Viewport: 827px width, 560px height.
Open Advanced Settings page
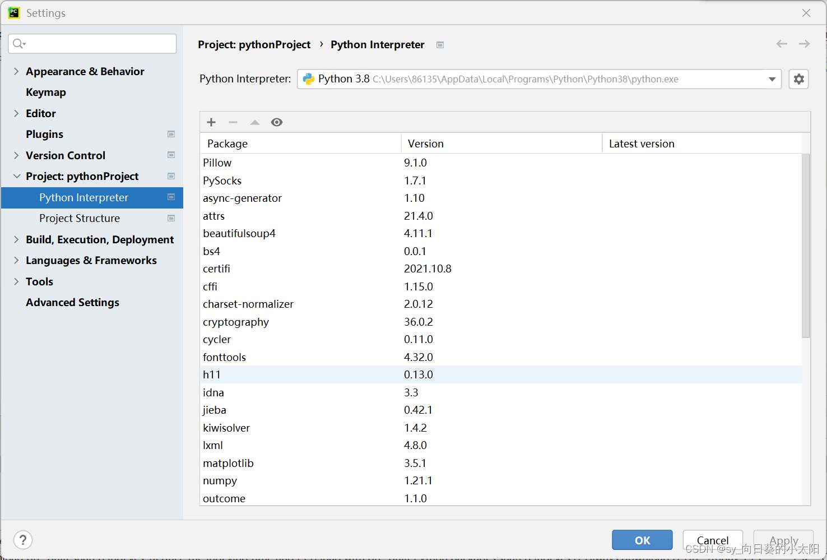(73, 303)
